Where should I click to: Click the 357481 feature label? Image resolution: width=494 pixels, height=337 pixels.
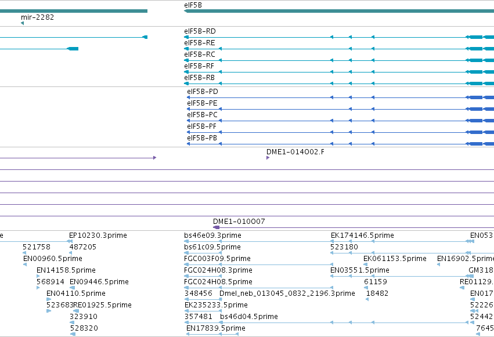(199, 317)
